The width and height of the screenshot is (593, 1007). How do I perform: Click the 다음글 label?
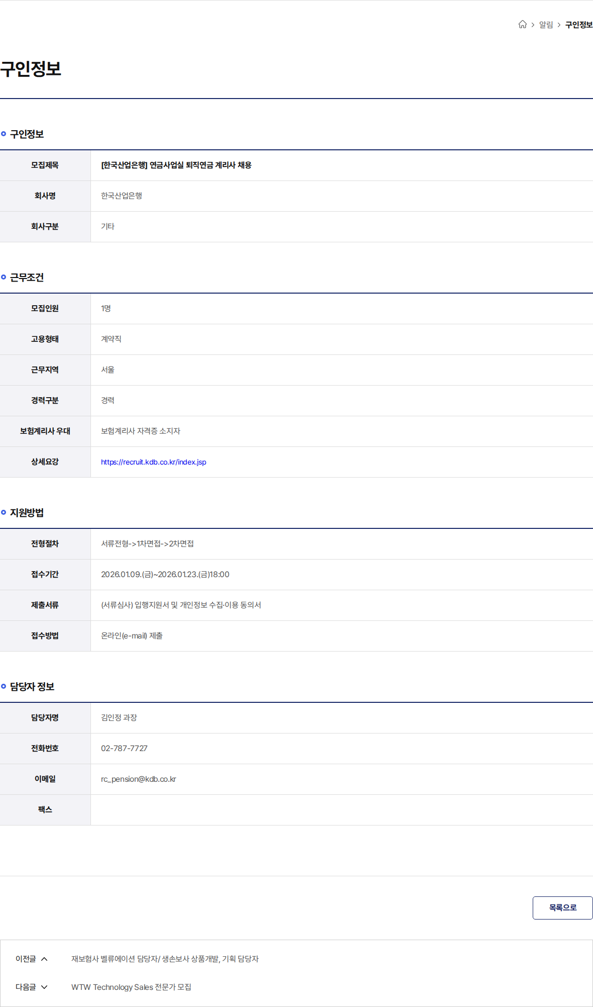[26, 987]
